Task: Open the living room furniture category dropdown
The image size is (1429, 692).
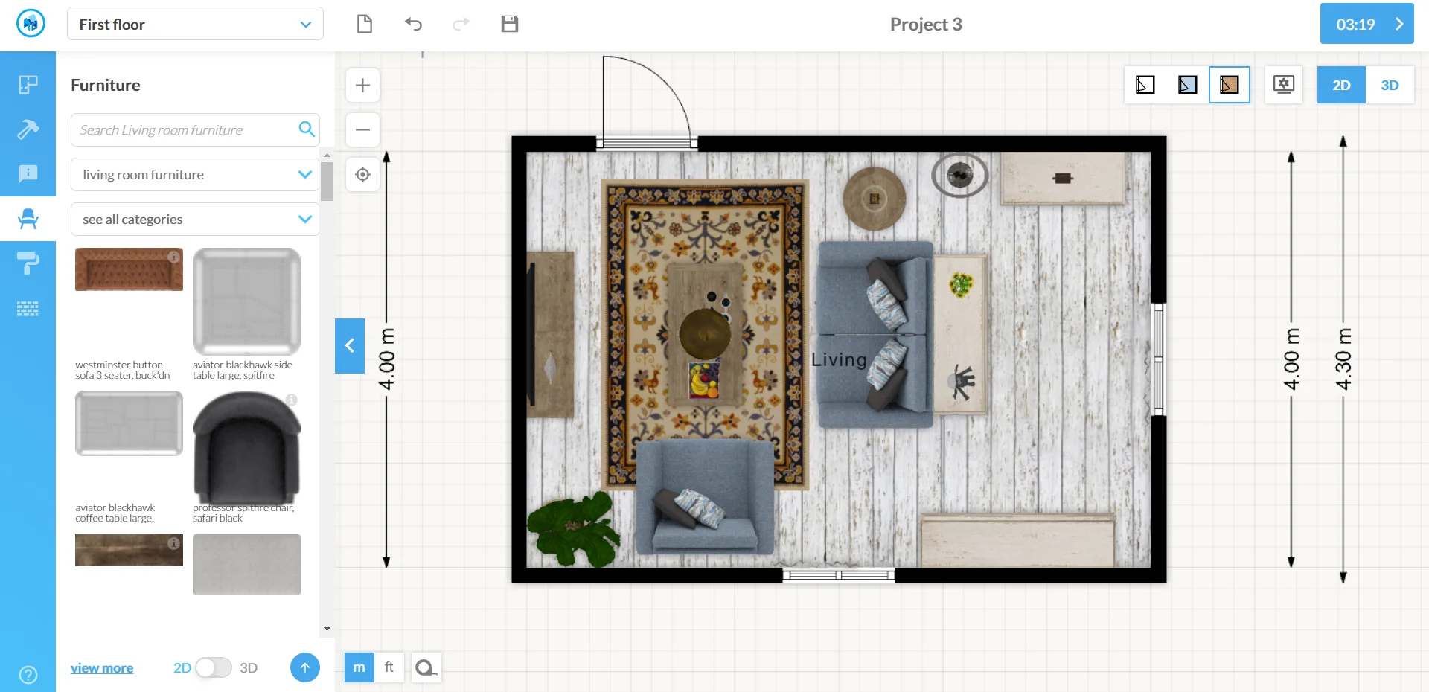Action: 195,175
